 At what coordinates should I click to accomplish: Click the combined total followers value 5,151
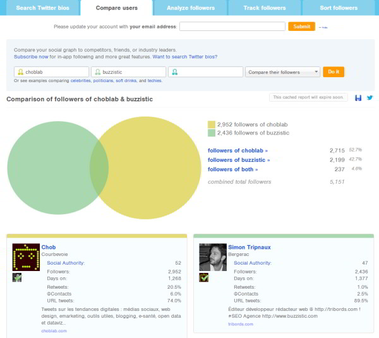point(337,182)
